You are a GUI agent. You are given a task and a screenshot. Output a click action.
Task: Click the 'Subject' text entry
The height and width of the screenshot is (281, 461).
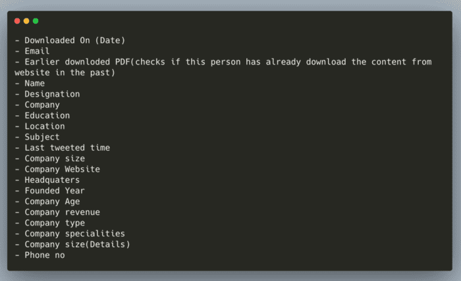coord(37,138)
